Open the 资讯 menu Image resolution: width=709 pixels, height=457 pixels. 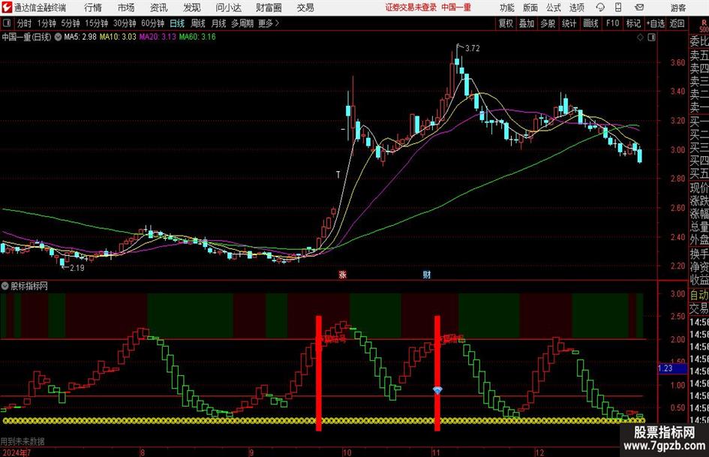point(159,8)
